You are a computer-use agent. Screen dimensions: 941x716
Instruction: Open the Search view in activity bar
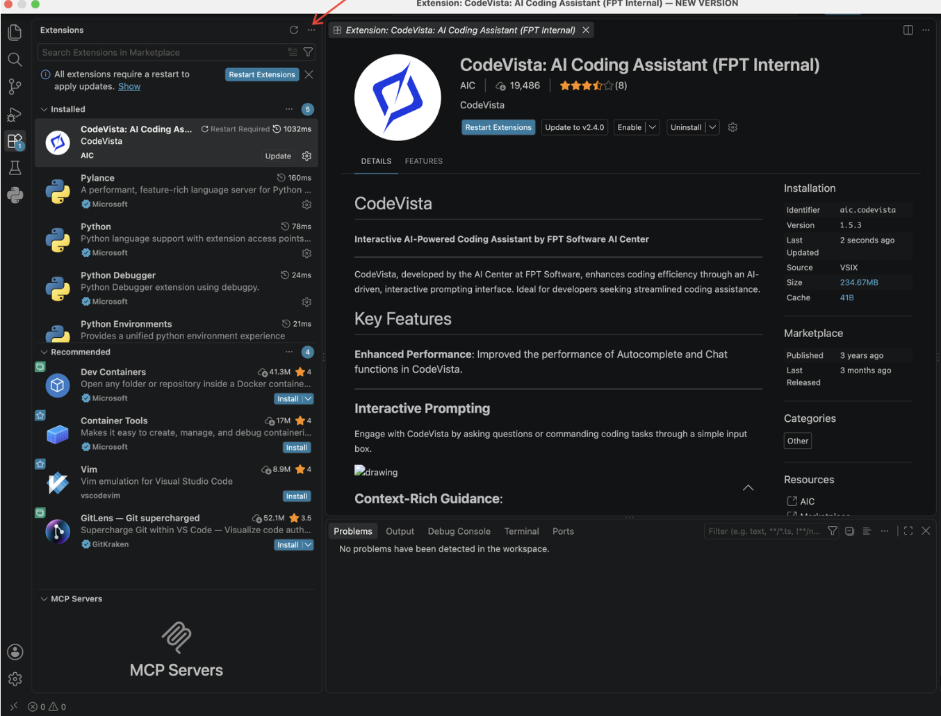pyautogui.click(x=15, y=60)
